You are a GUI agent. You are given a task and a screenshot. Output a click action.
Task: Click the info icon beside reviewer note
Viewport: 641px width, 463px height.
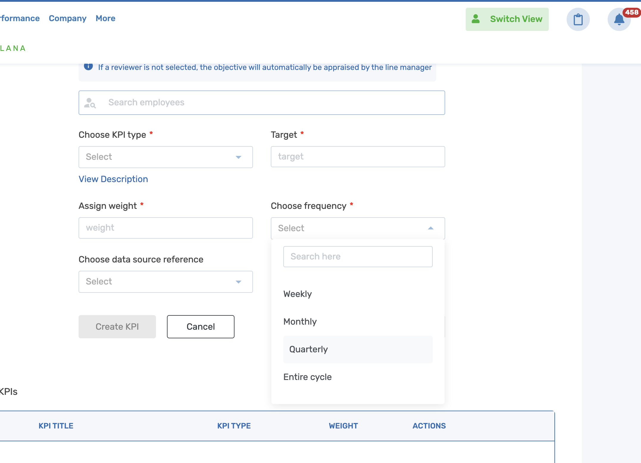[x=88, y=66]
